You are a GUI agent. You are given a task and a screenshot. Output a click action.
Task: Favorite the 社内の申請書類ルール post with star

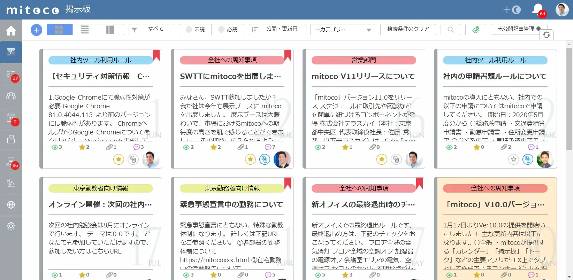coord(513,160)
